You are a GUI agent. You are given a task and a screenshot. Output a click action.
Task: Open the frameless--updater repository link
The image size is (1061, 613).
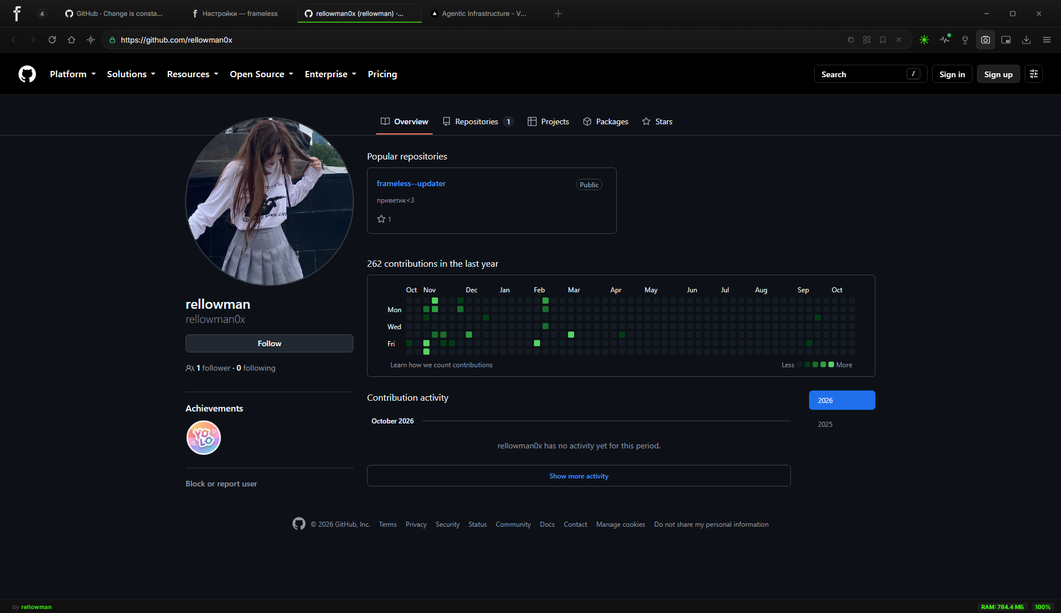click(x=411, y=183)
